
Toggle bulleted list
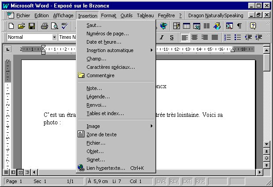237,37
